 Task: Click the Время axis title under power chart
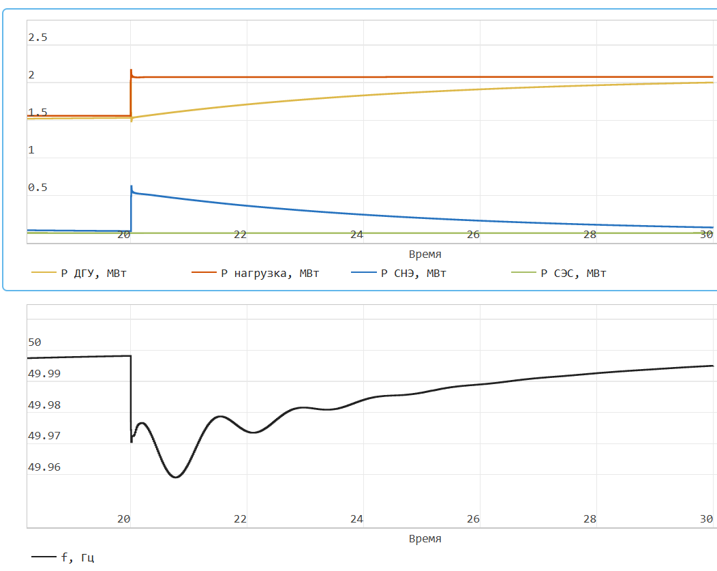[425, 254]
